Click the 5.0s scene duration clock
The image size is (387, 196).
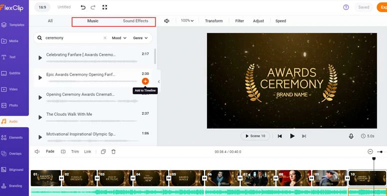click(367, 136)
